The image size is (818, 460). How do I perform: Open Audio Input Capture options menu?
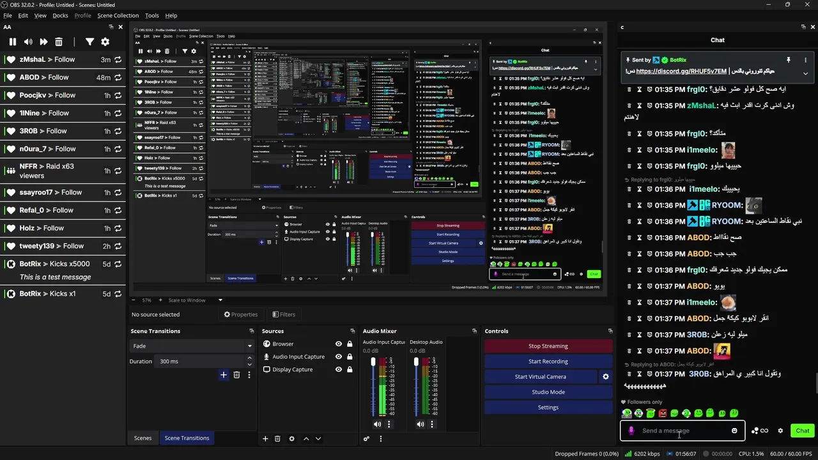coord(389,424)
